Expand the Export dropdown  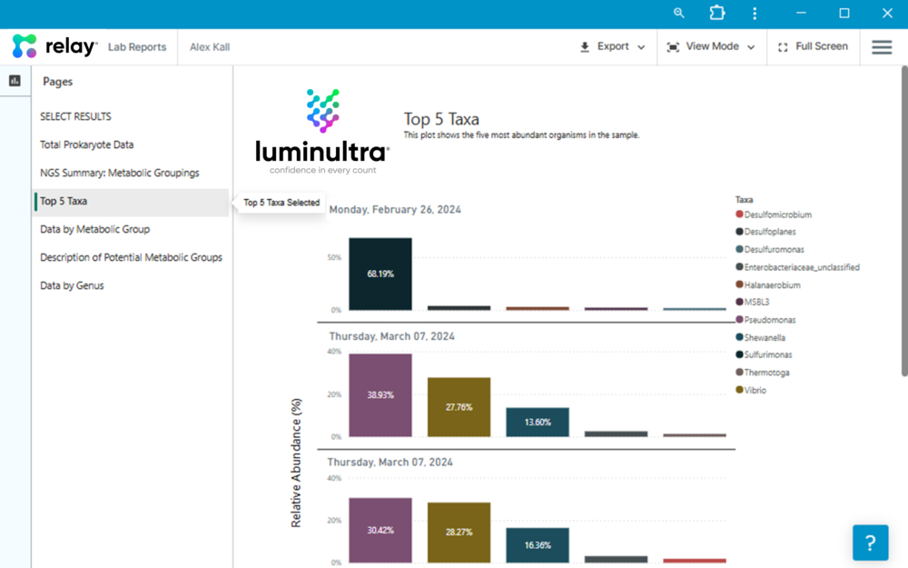(x=613, y=47)
